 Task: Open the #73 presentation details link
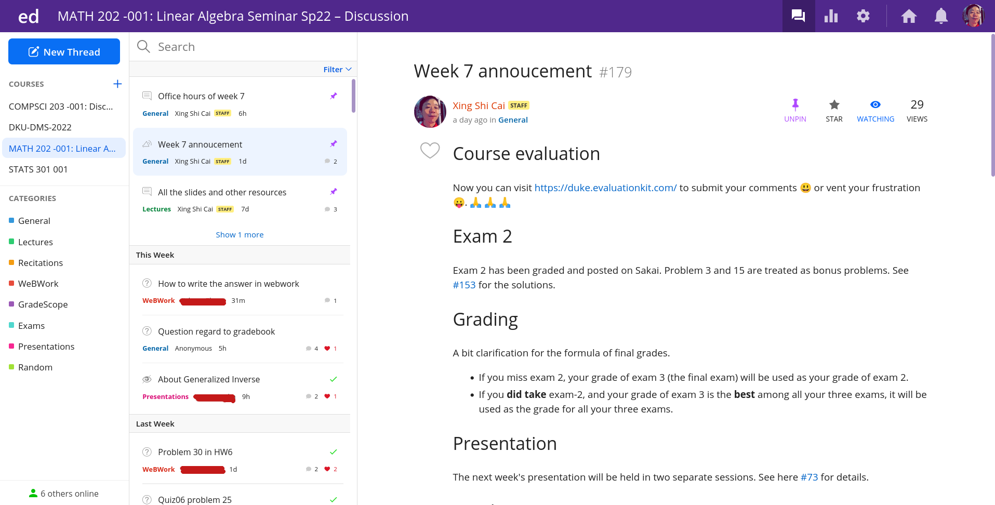point(809,477)
